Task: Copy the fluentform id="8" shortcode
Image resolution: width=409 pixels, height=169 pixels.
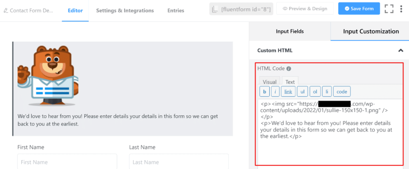Action: point(241,9)
